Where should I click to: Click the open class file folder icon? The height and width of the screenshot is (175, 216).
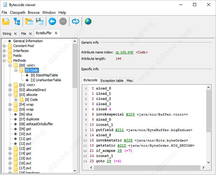click(x=6, y=22)
